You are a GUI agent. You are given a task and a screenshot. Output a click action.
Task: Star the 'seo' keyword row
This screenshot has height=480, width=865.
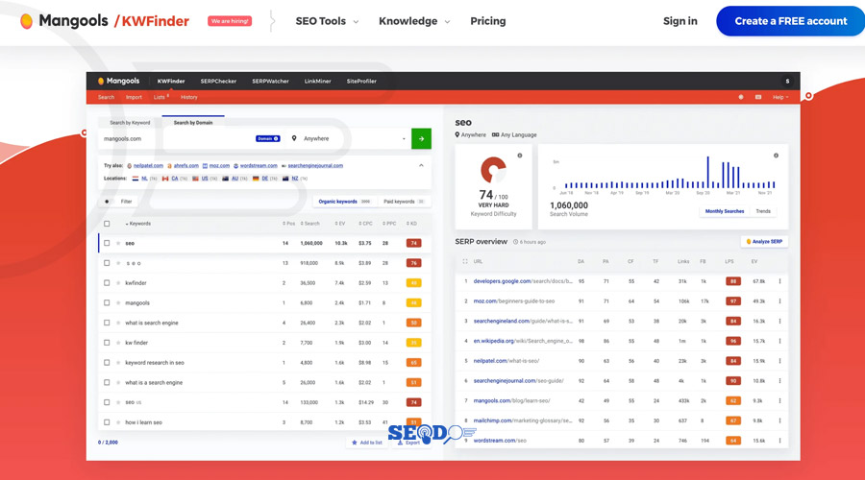(118, 244)
